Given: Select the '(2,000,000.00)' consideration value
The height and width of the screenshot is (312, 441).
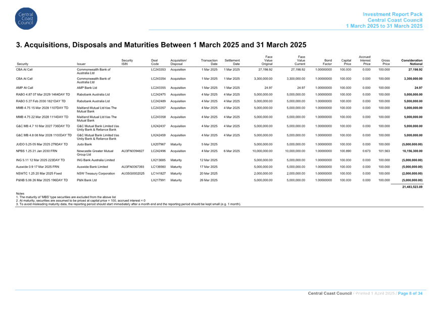Looking at the screenshot, I should click(x=412, y=174).
